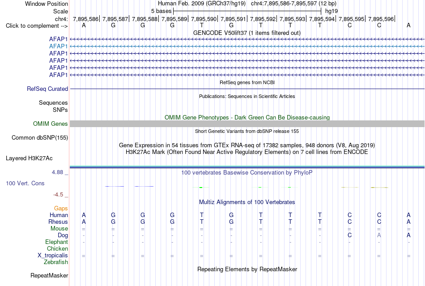
Task: Click the 4.88 upper scale value
Action: 57,172
